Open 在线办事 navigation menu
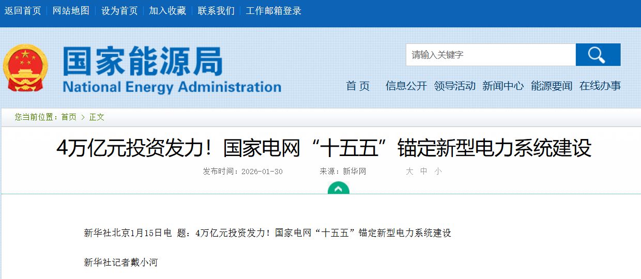 [600, 86]
